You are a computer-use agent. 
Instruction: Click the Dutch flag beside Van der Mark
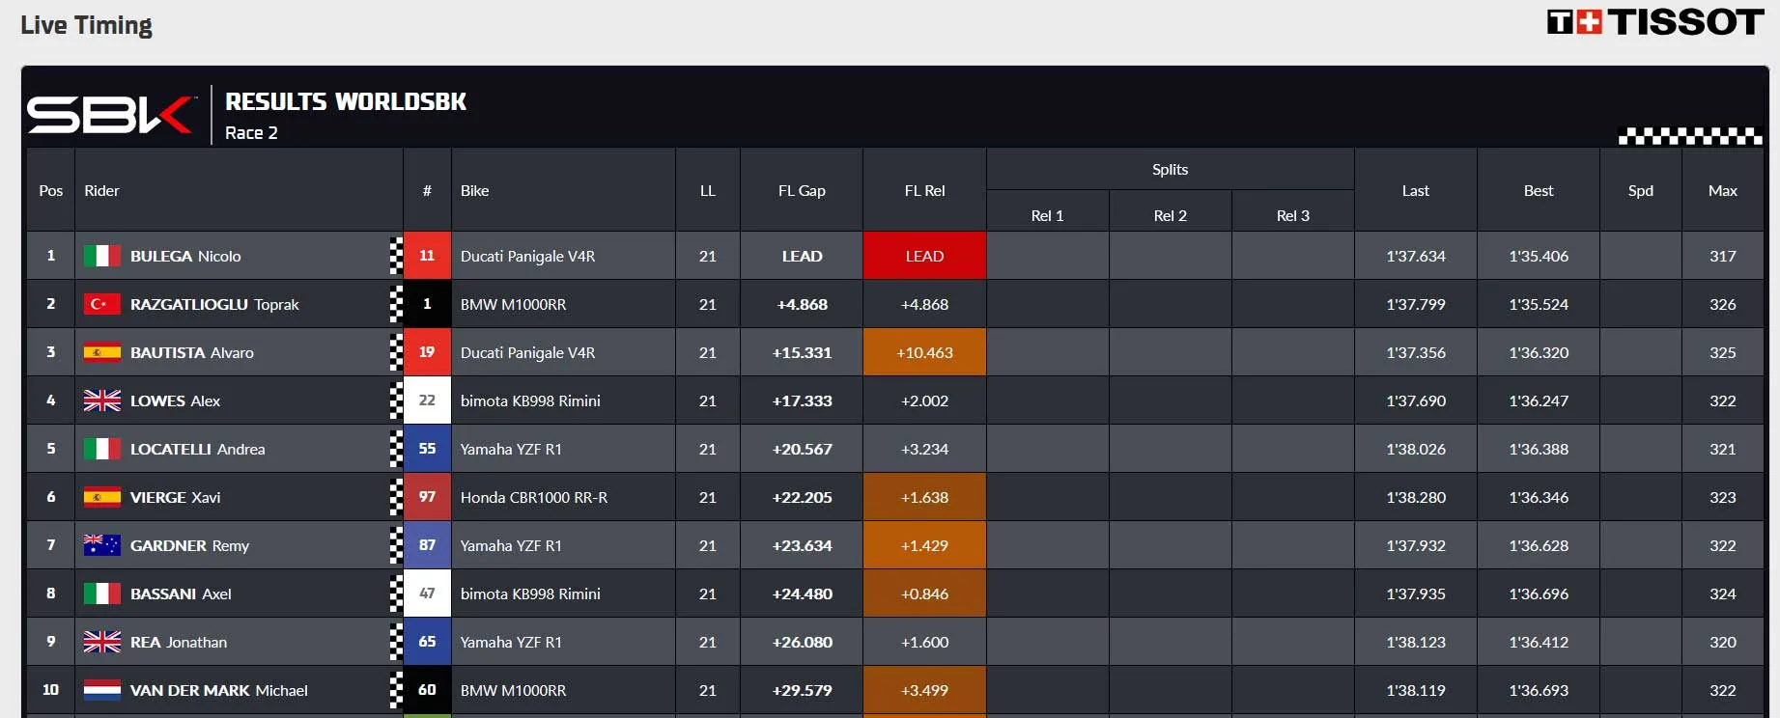coord(101,690)
